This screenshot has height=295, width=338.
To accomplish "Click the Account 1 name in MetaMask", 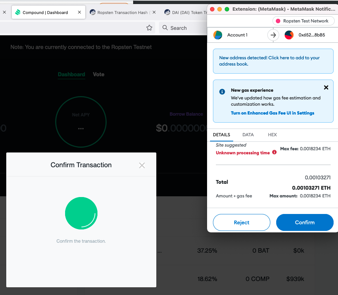I will click(237, 35).
